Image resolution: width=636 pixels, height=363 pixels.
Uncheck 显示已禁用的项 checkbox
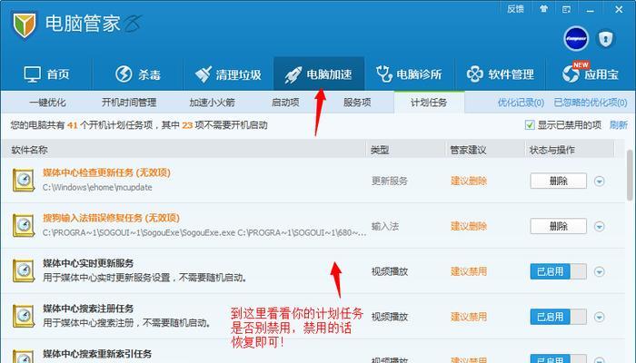530,125
